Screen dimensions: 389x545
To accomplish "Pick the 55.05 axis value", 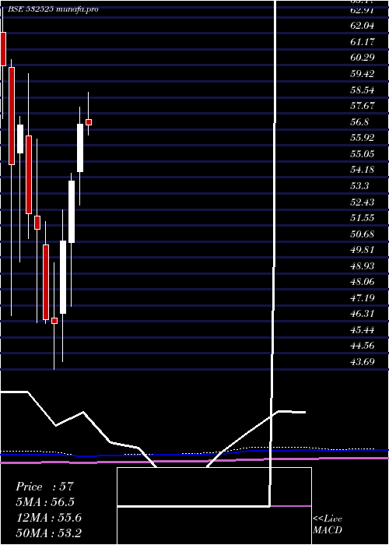I will coord(363,154).
